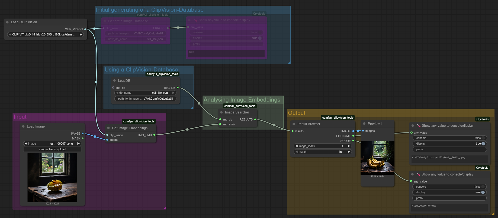Select the Using a ClipVision-Database group title
This screenshot has height=218, width=498.
(141, 70)
